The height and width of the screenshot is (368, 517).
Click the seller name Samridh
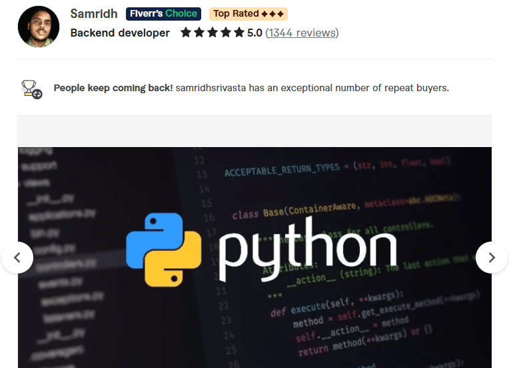pyautogui.click(x=94, y=14)
